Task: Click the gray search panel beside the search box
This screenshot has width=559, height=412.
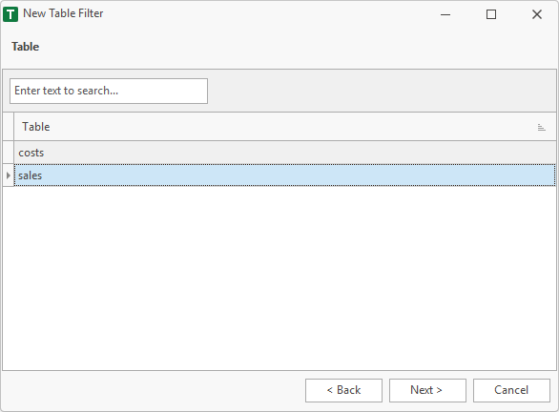Action: pos(382,92)
